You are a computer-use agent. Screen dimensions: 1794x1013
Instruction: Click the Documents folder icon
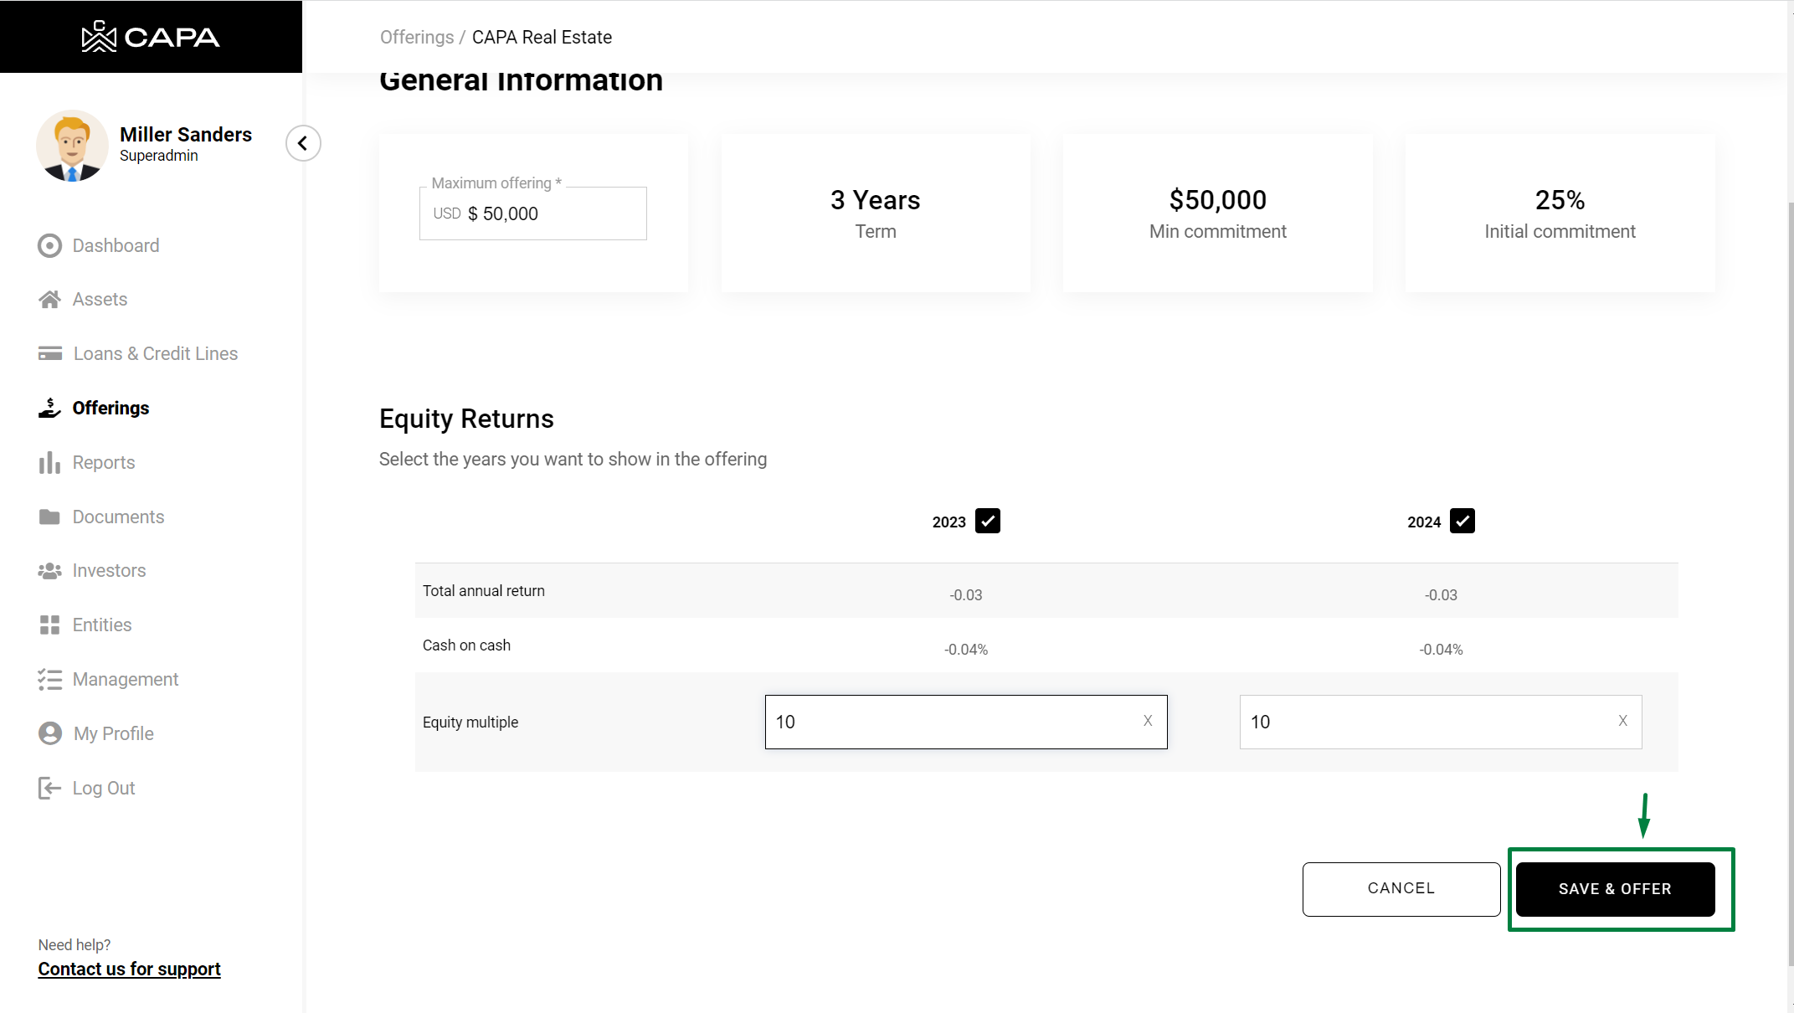tap(49, 517)
